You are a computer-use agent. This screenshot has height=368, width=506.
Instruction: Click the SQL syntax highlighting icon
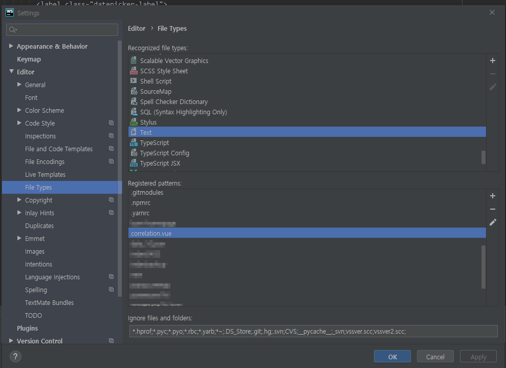coord(134,112)
